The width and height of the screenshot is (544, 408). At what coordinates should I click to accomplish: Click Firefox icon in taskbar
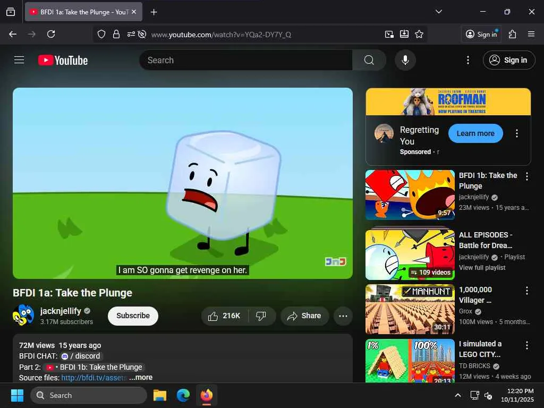(x=207, y=395)
